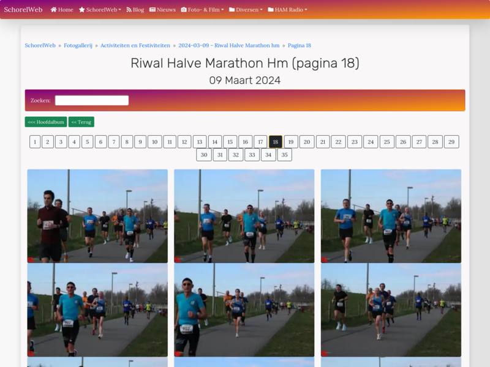Click the RSS feed icon beside Blog
Viewport: 490px width, 367px height.
pyautogui.click(x=129, y=10)
